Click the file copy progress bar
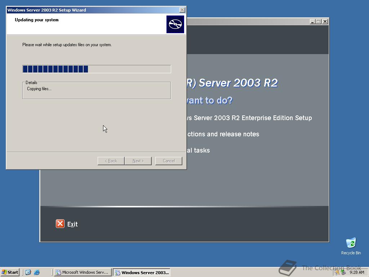The image size is (369, 277). pyautogui.click(x=97, y=69)
